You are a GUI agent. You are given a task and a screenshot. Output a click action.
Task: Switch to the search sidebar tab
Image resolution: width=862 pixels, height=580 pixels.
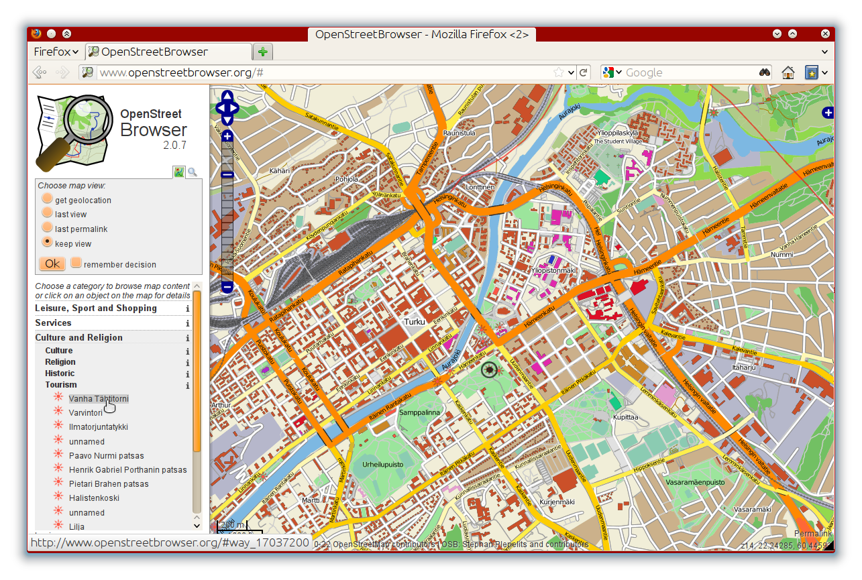[193, 172]
